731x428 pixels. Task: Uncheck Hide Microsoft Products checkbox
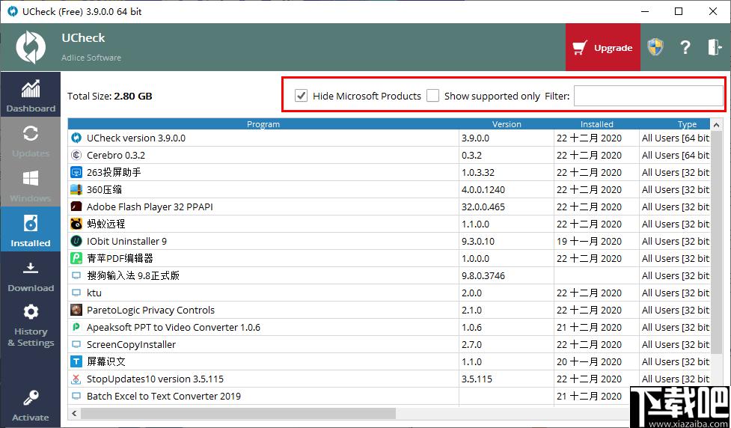[x=302, y=96]
